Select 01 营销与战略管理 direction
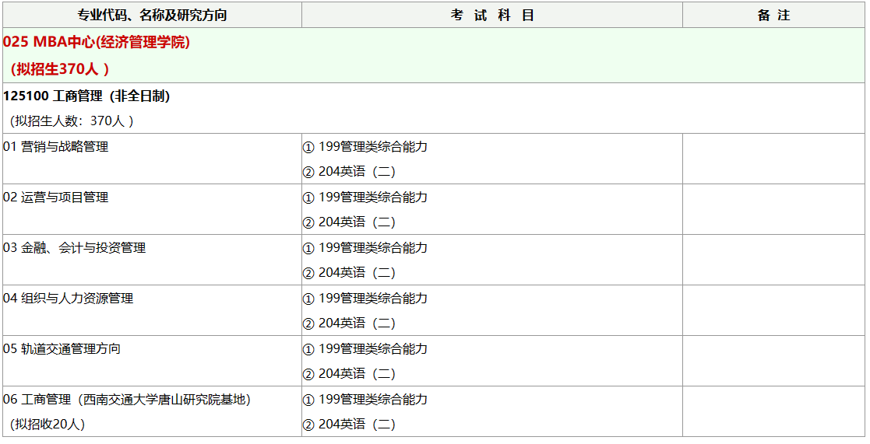Image resolution: width=870 pixels, height=444 pixels. 55,147
